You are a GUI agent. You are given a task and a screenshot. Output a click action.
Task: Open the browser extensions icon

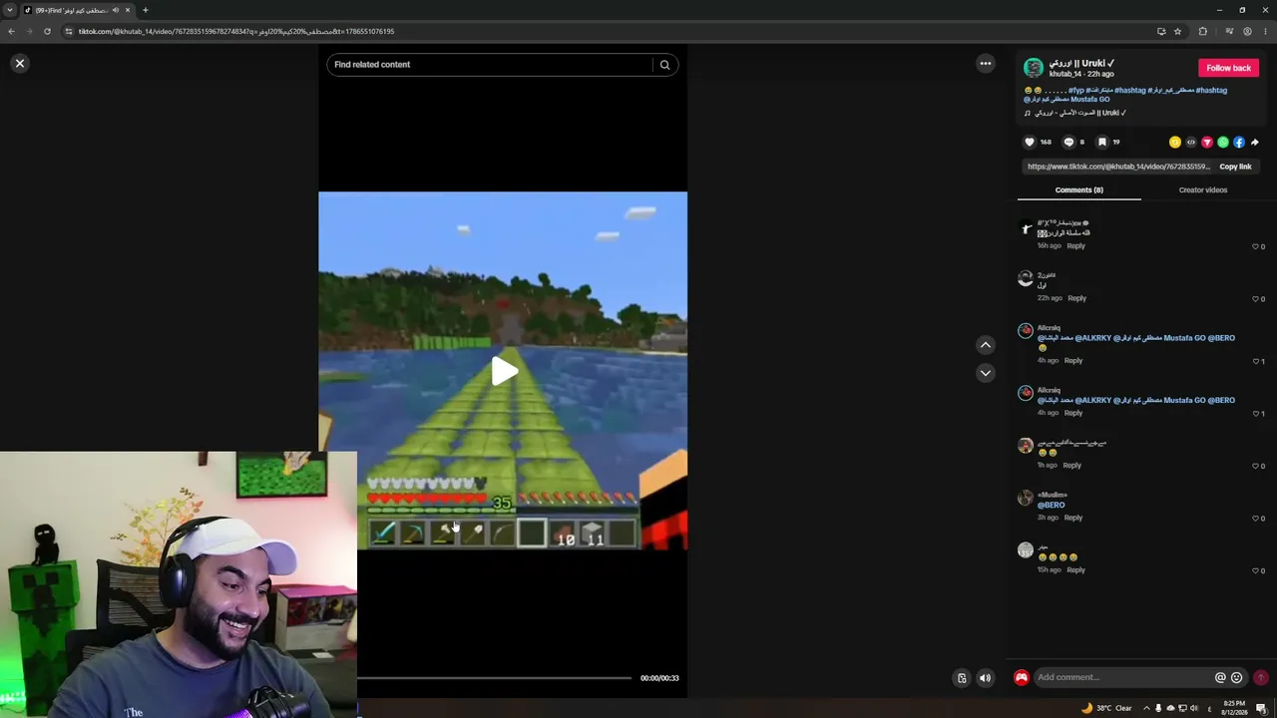coord(1203,31)
